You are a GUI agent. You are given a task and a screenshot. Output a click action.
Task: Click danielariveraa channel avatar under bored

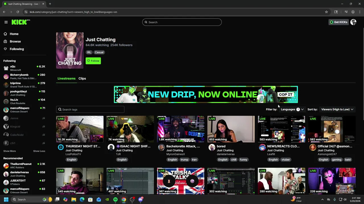click(212, 147)
